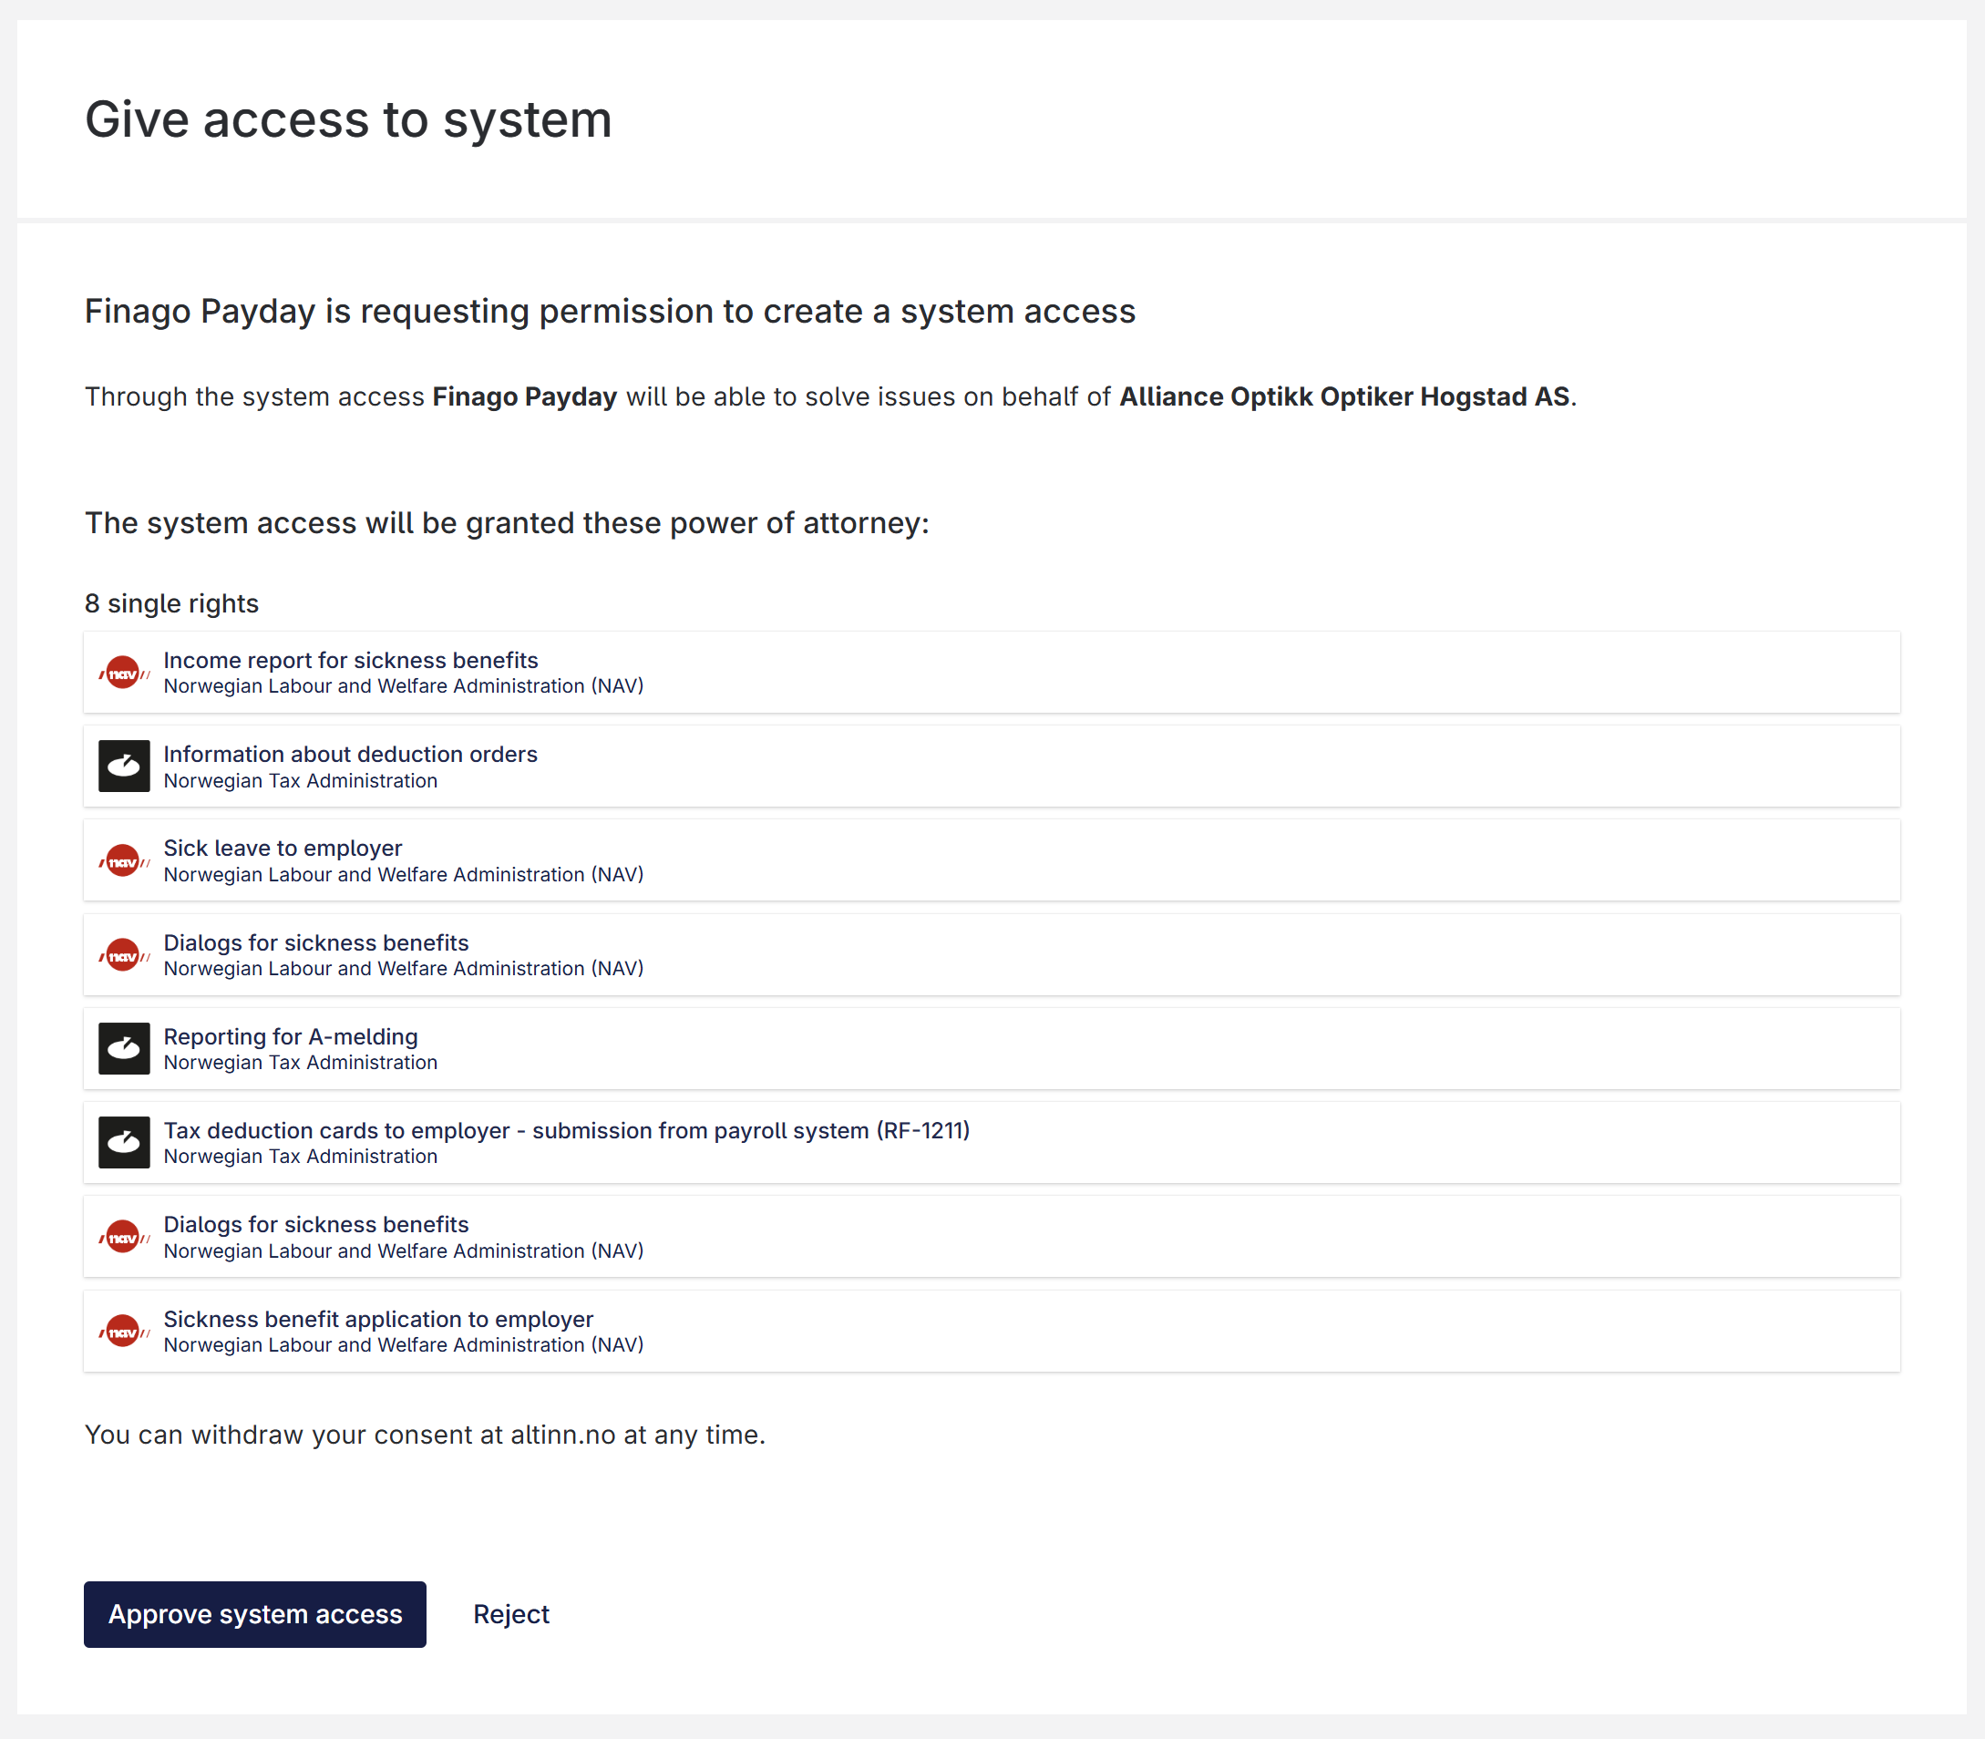Click Tax Administration logo beside Tax deduction cards
This screenshot has width=1985, height=1739.
(x=124, y=1142)
